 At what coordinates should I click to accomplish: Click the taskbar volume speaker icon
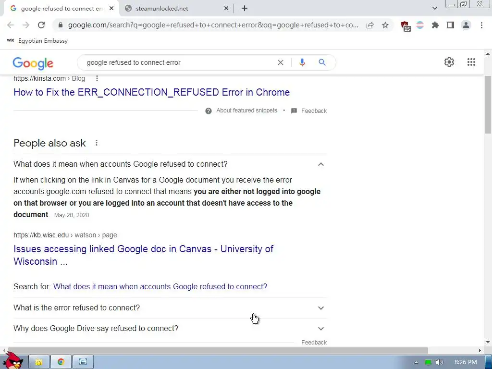[x=439, y=362]
